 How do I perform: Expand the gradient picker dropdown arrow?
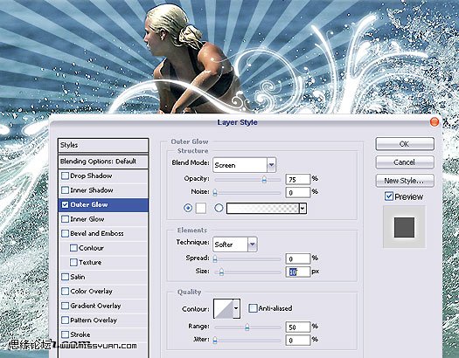[303, 209]
